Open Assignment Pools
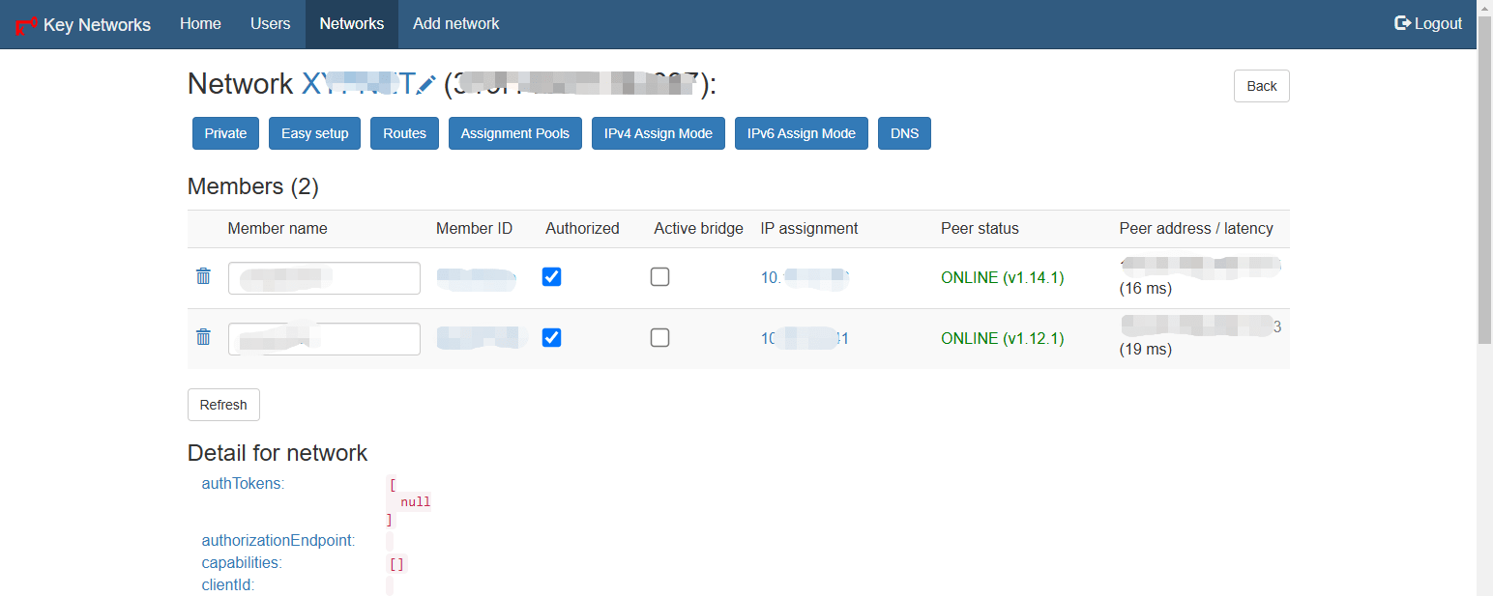Screen dimensions: 1493x596 pyautogui.click(x=515, y=133)
